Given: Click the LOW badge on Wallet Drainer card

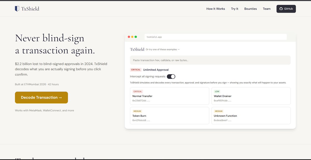Looking at the screenshot, I should point(217,92).
